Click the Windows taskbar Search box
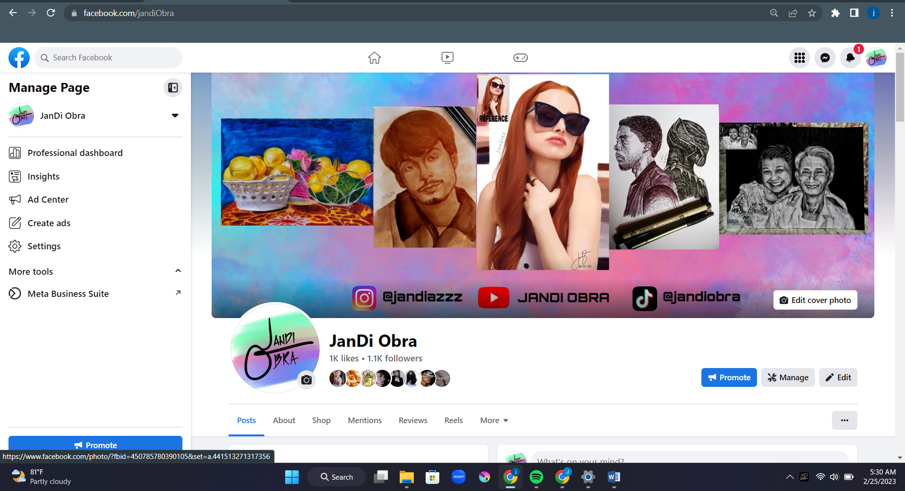 click(x=336, y=477)
